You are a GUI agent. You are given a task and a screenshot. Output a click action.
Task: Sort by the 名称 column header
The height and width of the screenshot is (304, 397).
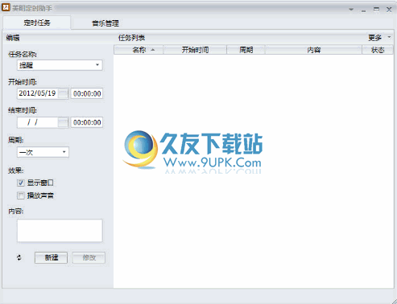139,50
